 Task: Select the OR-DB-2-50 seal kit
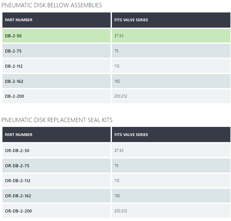(17, 151)
